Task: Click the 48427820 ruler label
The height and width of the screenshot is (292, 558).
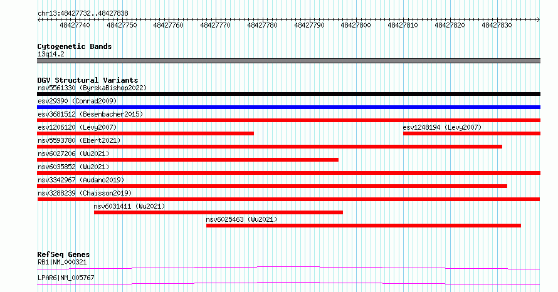Action: [450, 25]
